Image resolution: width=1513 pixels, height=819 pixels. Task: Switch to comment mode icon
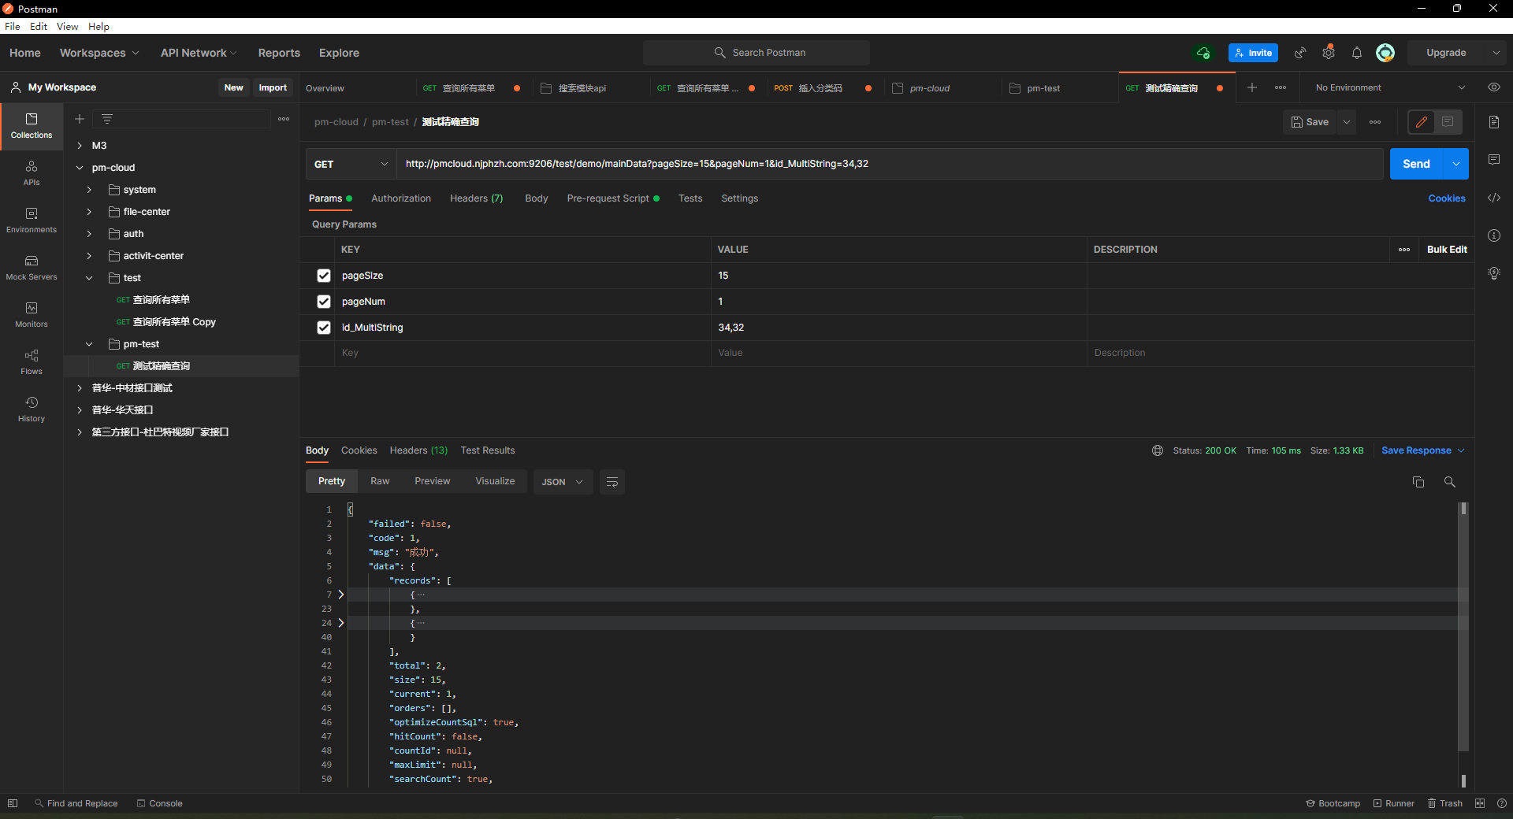pyautogui.click(x=1448, y=122)
